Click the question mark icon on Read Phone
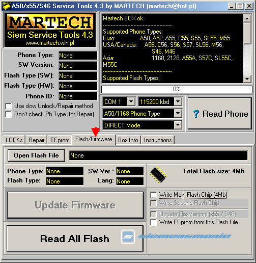 (x=196, y=114)
